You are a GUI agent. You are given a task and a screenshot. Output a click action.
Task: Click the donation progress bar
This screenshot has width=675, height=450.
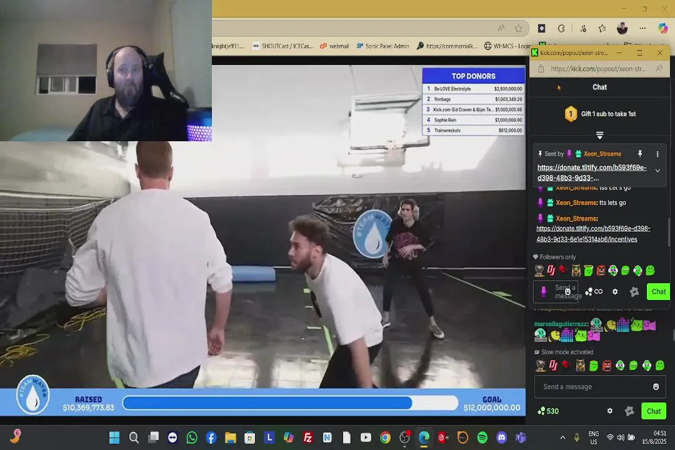[x=290, y=403]
